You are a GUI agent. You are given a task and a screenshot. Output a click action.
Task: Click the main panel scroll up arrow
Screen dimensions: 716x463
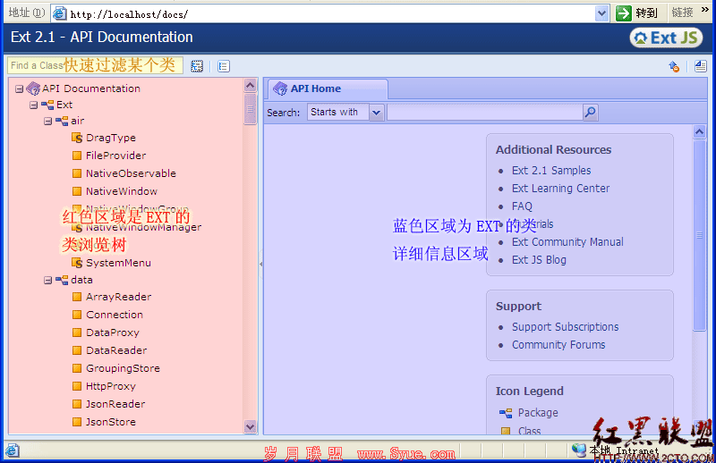700,131
